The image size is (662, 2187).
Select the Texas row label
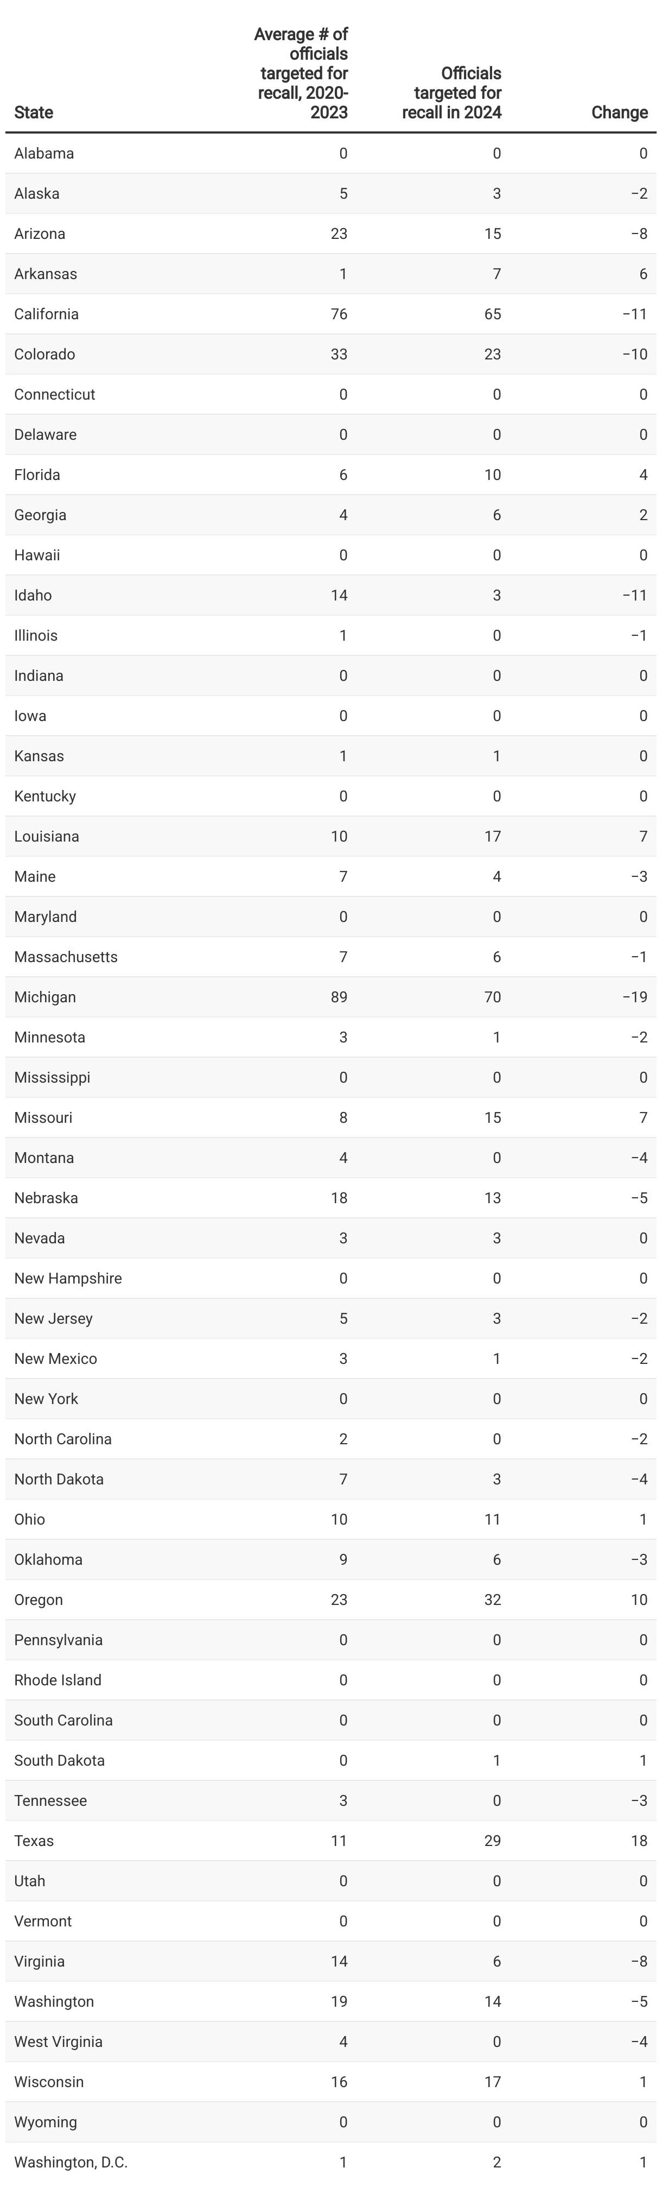[x=34, y=1841]
